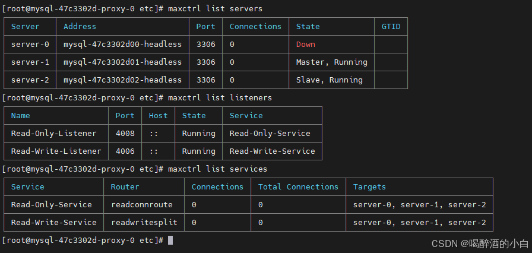This screenshot has width=532, height=253.
Task: Select the 'GTID' column header
Action: tap(391, 27)
